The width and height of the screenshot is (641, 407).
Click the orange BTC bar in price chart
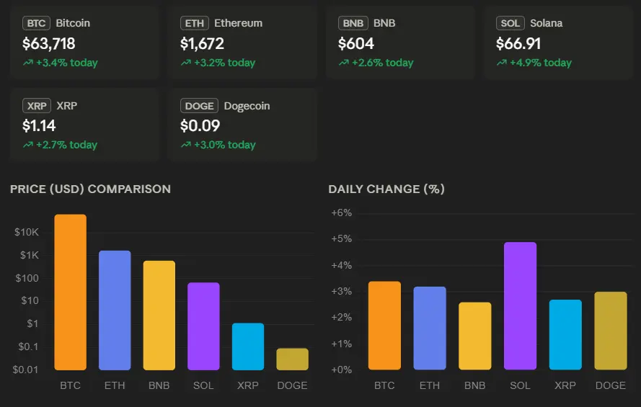point(71,292)
